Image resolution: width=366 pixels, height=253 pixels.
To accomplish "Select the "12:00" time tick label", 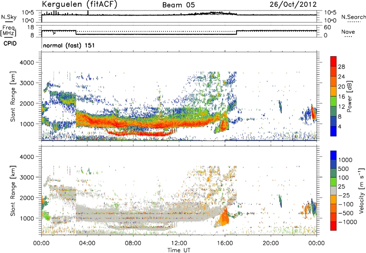I will coord(179,243).
